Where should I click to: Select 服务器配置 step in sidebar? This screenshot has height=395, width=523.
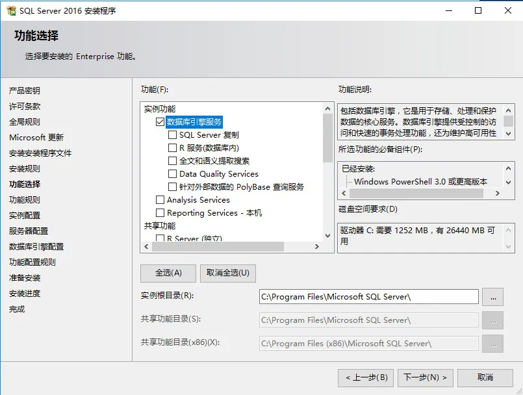click(x=29, y=231)
